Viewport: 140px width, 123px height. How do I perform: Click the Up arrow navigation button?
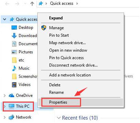tap(32, 4)
